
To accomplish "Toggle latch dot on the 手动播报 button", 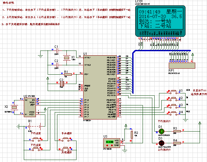I will point(70,139).
